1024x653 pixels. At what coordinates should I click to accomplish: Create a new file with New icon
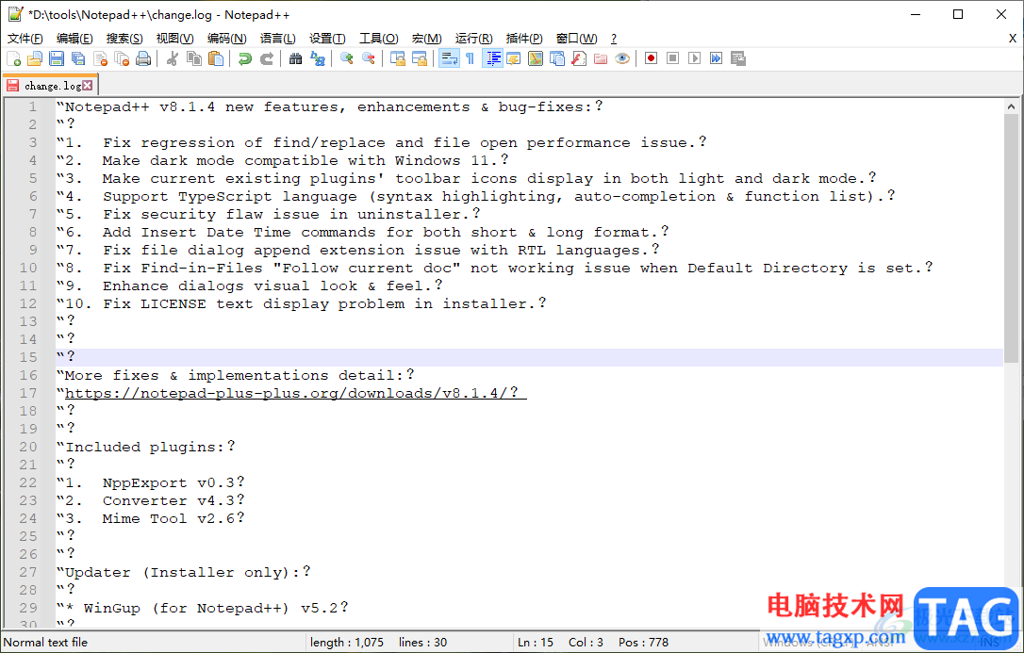pyautogui.click(x=14, y=58)
